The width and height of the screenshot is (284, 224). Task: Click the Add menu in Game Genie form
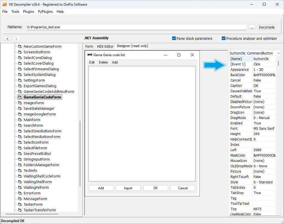pos(115,62)
